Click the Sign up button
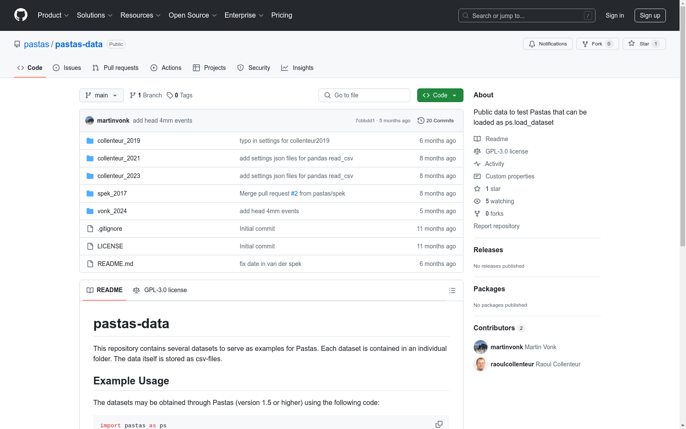This screenshot has height=429, width=686. (x=650, y=15)
